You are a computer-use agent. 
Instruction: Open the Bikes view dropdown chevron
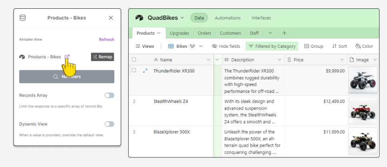click(x=200, y=46)
